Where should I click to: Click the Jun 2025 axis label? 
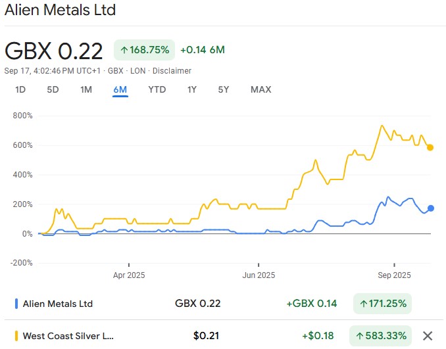click(x=259, y=275)
